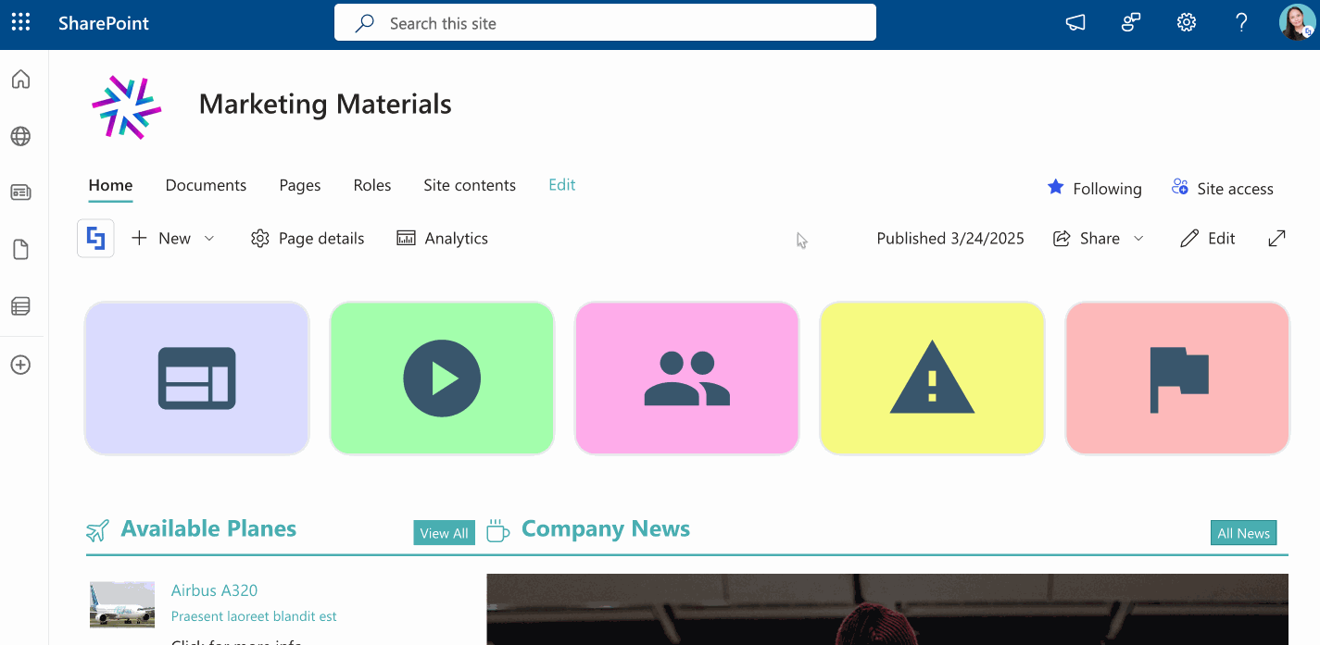The height and width of the screenshot is (645, 1320).
Task: Open the Pages navigation item
Action: click(300, 185)
